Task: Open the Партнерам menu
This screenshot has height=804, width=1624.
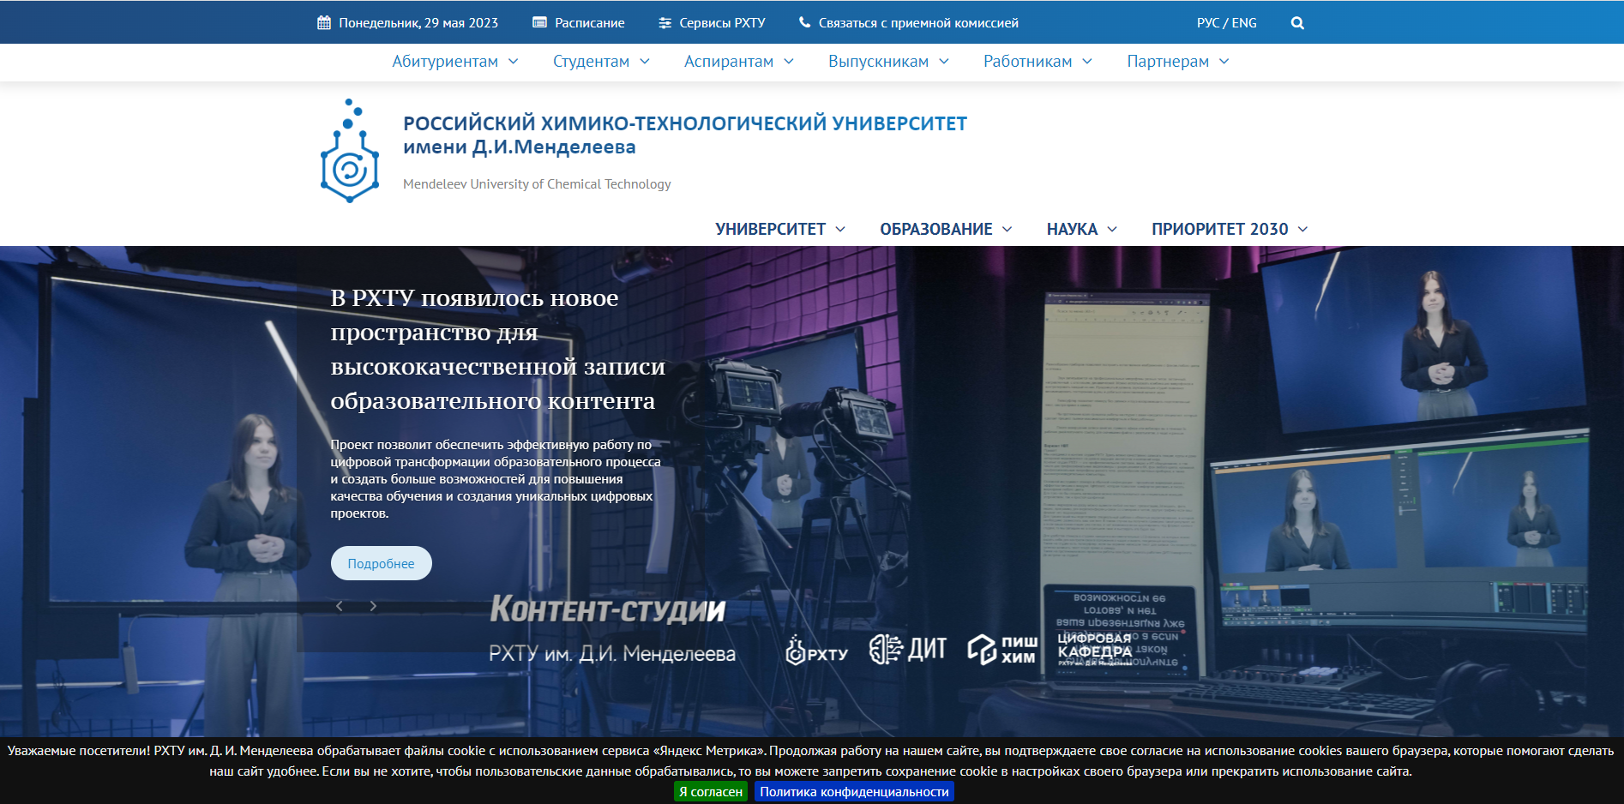Action: tap(1177, 62)
